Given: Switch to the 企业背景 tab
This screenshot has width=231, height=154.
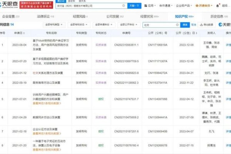Looking at the screenshot, I should tap(11, 16).
